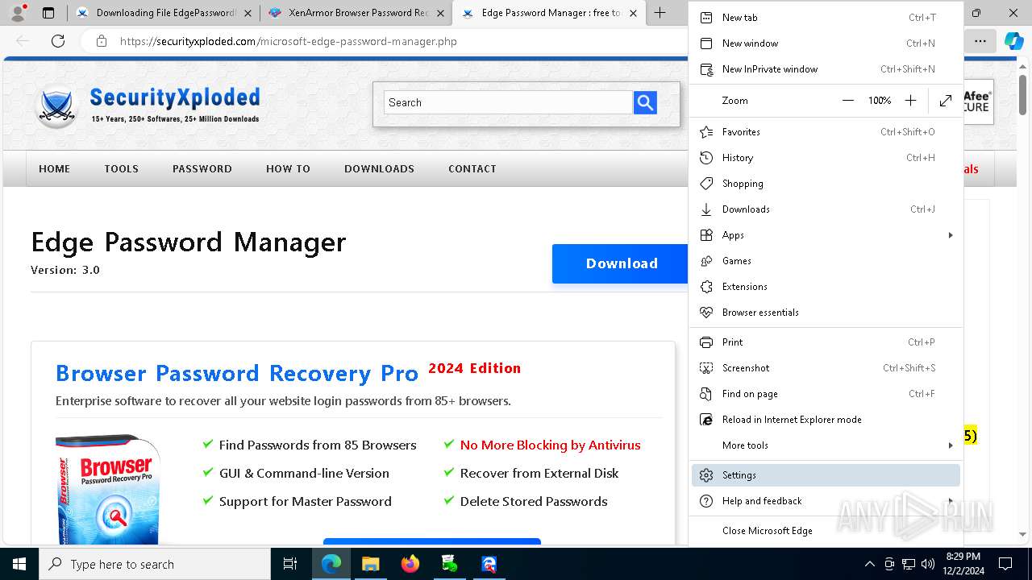This screenshot has height=580, width=1032.
Task: Open the Copilot sidebar icon
Action: [x=1013, y=41]
